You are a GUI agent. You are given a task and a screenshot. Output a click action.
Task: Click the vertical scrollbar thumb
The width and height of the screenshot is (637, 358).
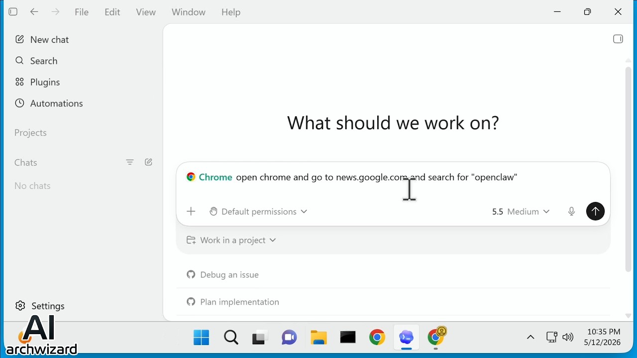(628, 169)
